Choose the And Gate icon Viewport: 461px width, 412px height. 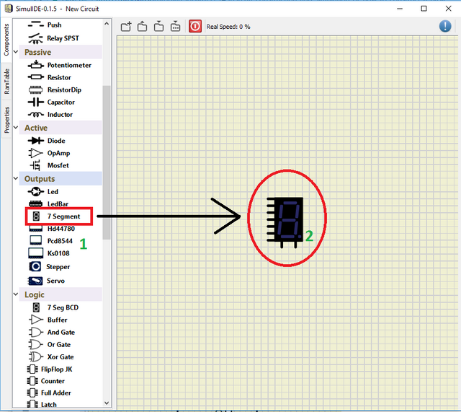tap(35, 332)
